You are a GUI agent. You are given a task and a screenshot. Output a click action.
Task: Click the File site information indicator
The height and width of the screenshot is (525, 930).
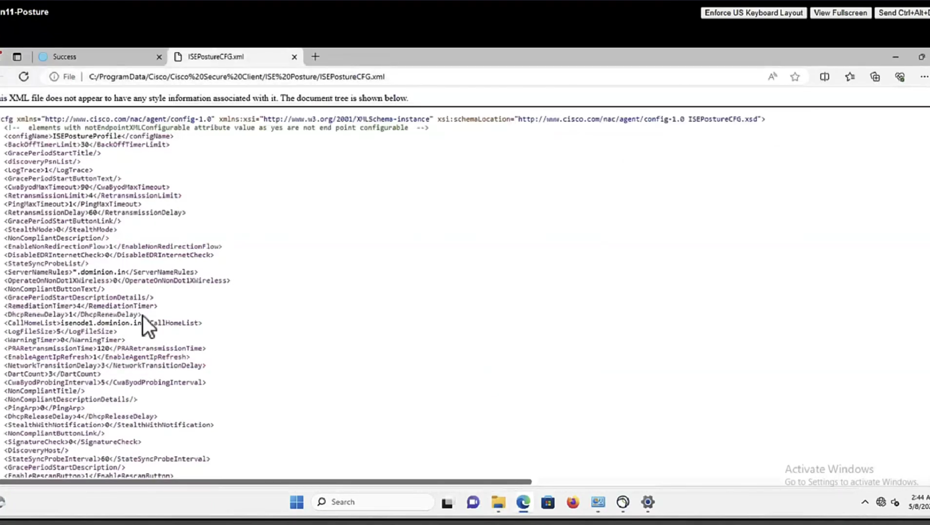(62, 77)
